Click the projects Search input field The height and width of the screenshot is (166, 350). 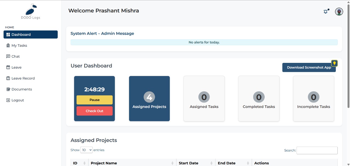(317, 150)
